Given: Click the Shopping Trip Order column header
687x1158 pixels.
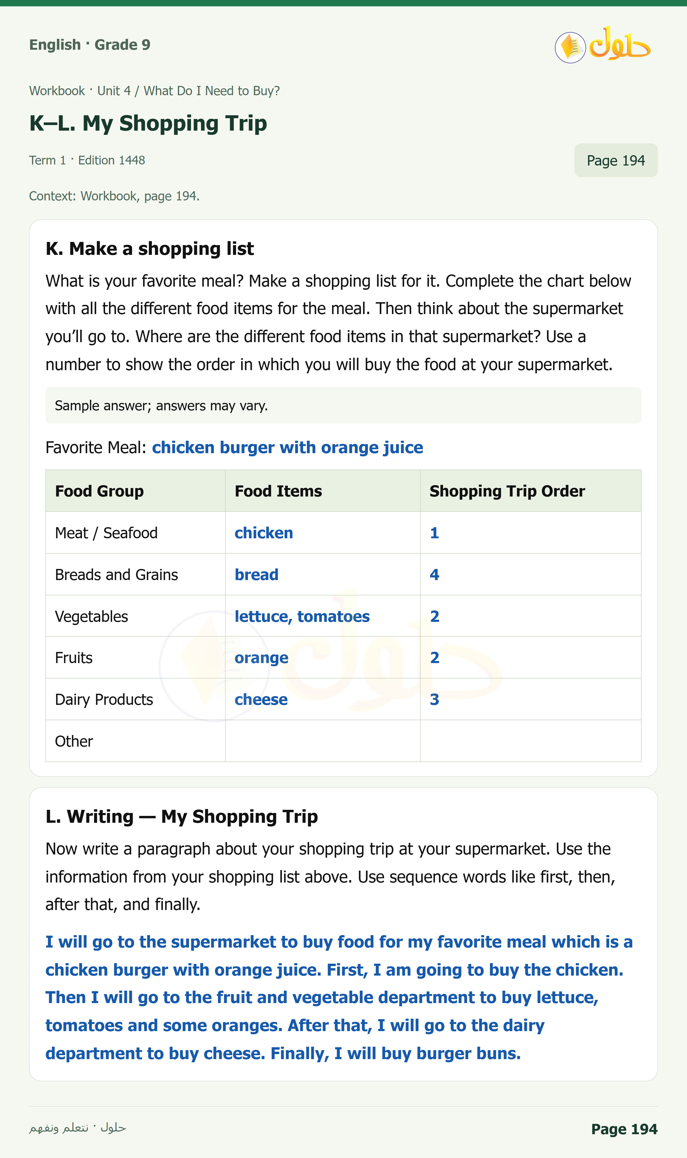Looking at the screenshot, I should pyautogui.click(x=531, y=491).
